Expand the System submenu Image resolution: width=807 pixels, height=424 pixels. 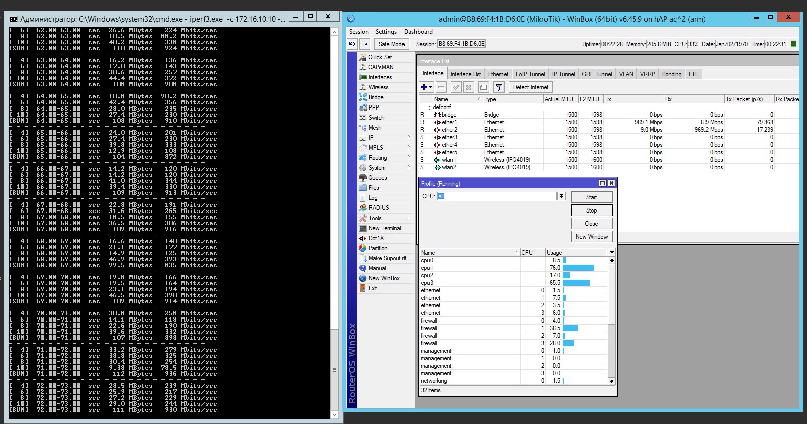coord(409,167)
